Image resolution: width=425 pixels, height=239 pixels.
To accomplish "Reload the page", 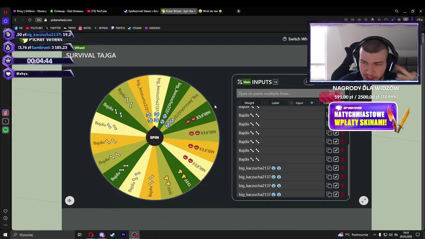I will (30, 20).
